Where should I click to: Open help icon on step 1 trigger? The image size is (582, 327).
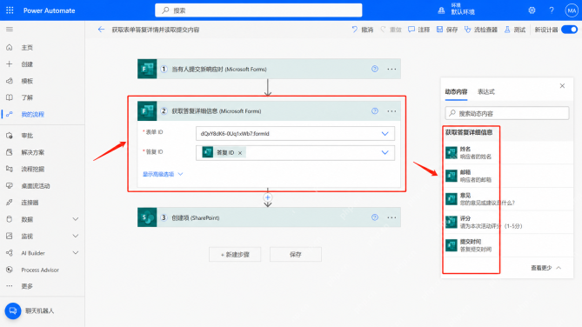[375, 69]
